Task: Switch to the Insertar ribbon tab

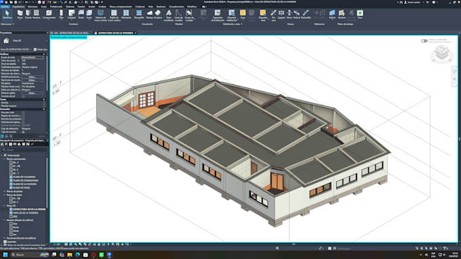Action: coord(81,7)
